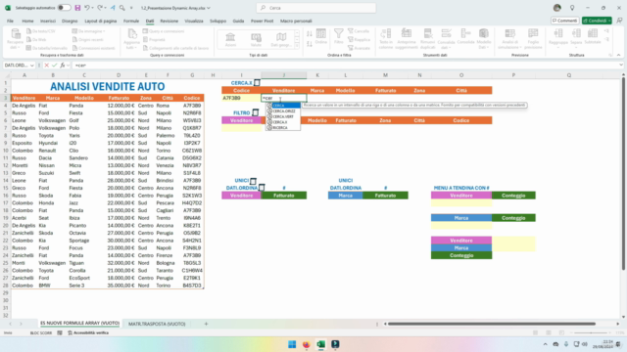Click the add new sheet plus button
627x352 pixels.
(x=206, y=324)
